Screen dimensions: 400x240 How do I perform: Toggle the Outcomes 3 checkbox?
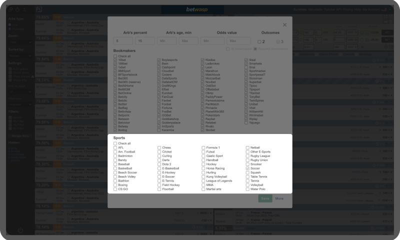click(x=278, y=41)
